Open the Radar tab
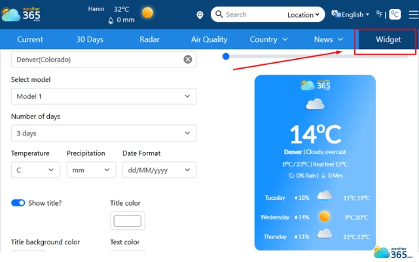The height and width of the screenshot is (262, 419). pos(149,39)
